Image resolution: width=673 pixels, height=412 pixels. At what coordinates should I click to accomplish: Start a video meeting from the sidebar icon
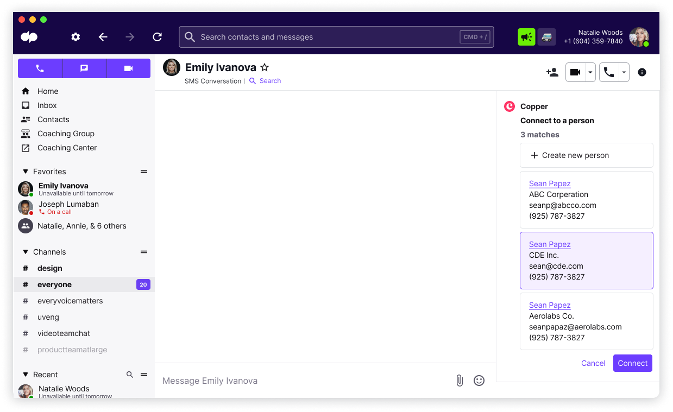pos(128,68)
